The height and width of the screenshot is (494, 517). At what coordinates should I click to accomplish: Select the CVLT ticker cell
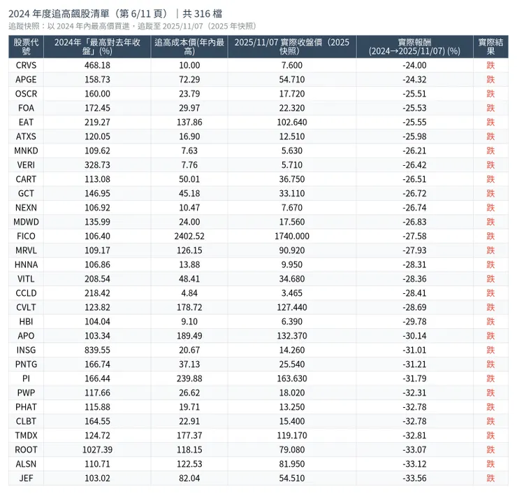tap(26, 307)
